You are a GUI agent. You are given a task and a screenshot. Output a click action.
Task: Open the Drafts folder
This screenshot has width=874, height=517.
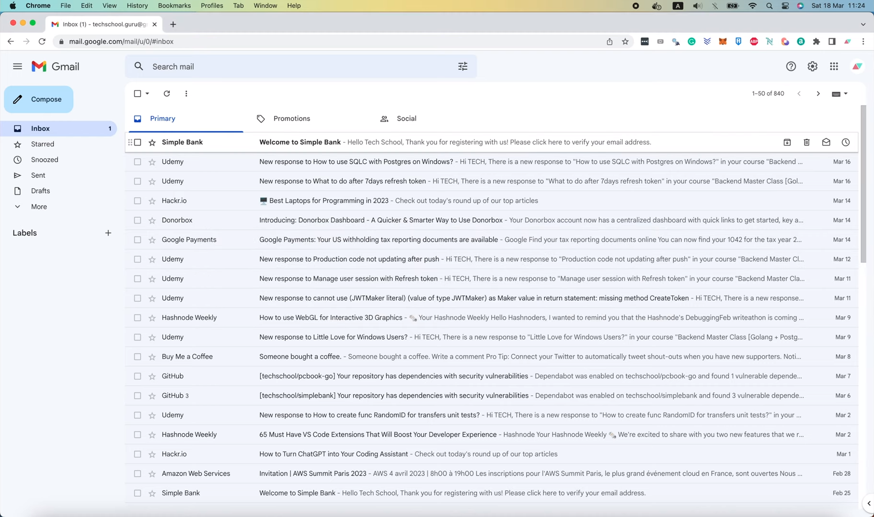pyautogui.click(x=40, y=191)
